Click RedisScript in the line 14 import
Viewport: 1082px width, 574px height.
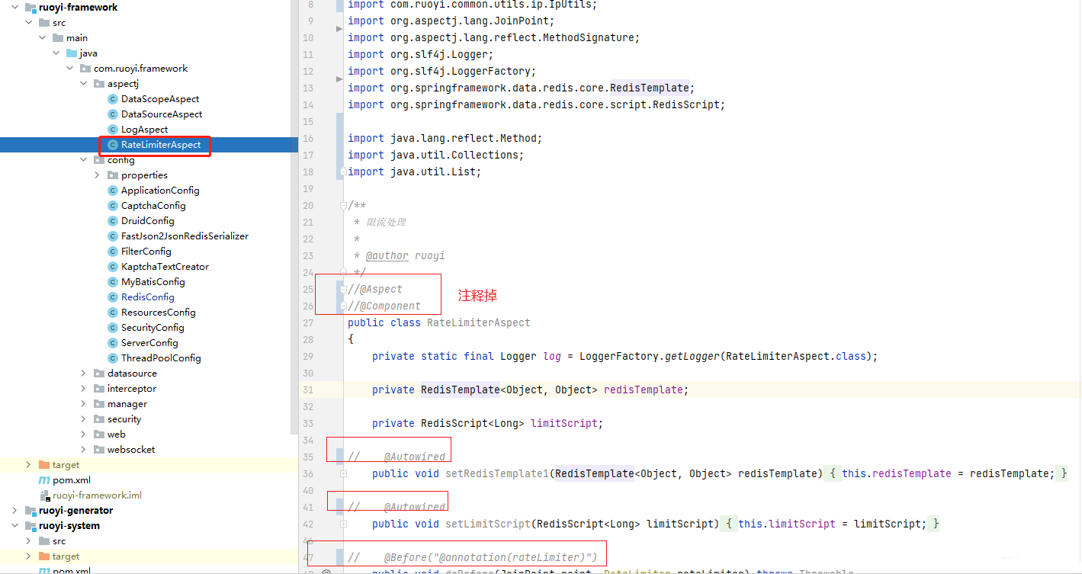pyautogui.click(x=686, y=104)
